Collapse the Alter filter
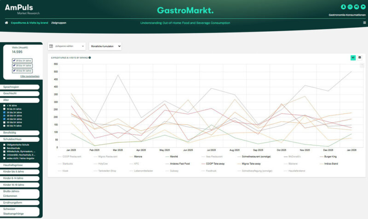The image size is (368, 219). pos(20,100)
